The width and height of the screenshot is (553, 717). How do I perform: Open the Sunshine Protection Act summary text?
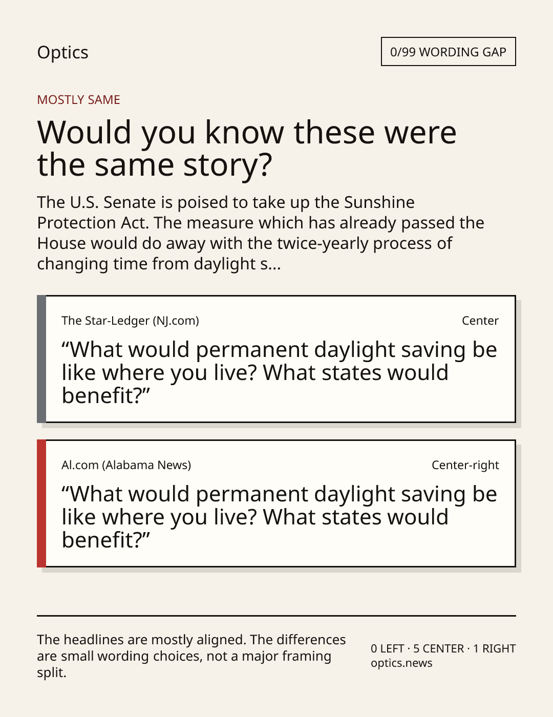[261, 233]
